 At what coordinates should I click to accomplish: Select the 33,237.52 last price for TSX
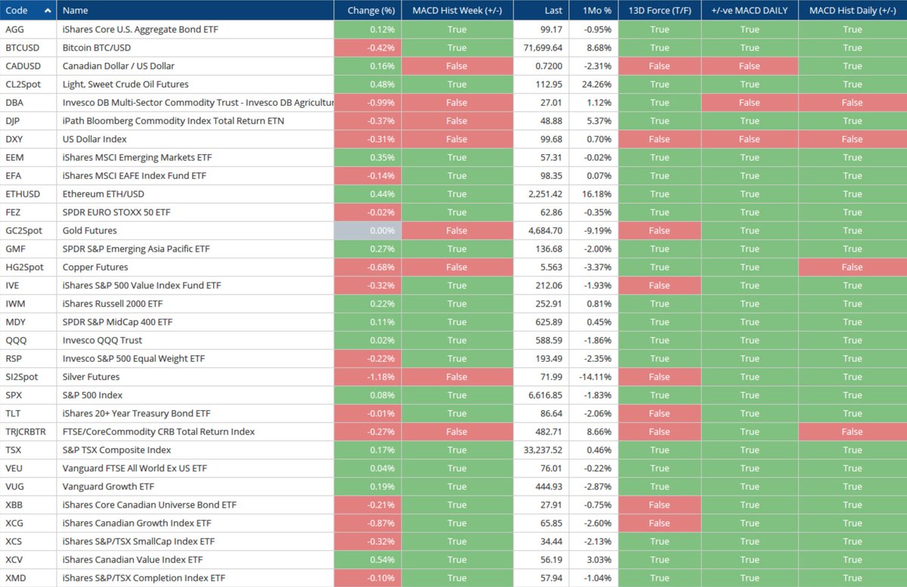click(x=540, y=450)
